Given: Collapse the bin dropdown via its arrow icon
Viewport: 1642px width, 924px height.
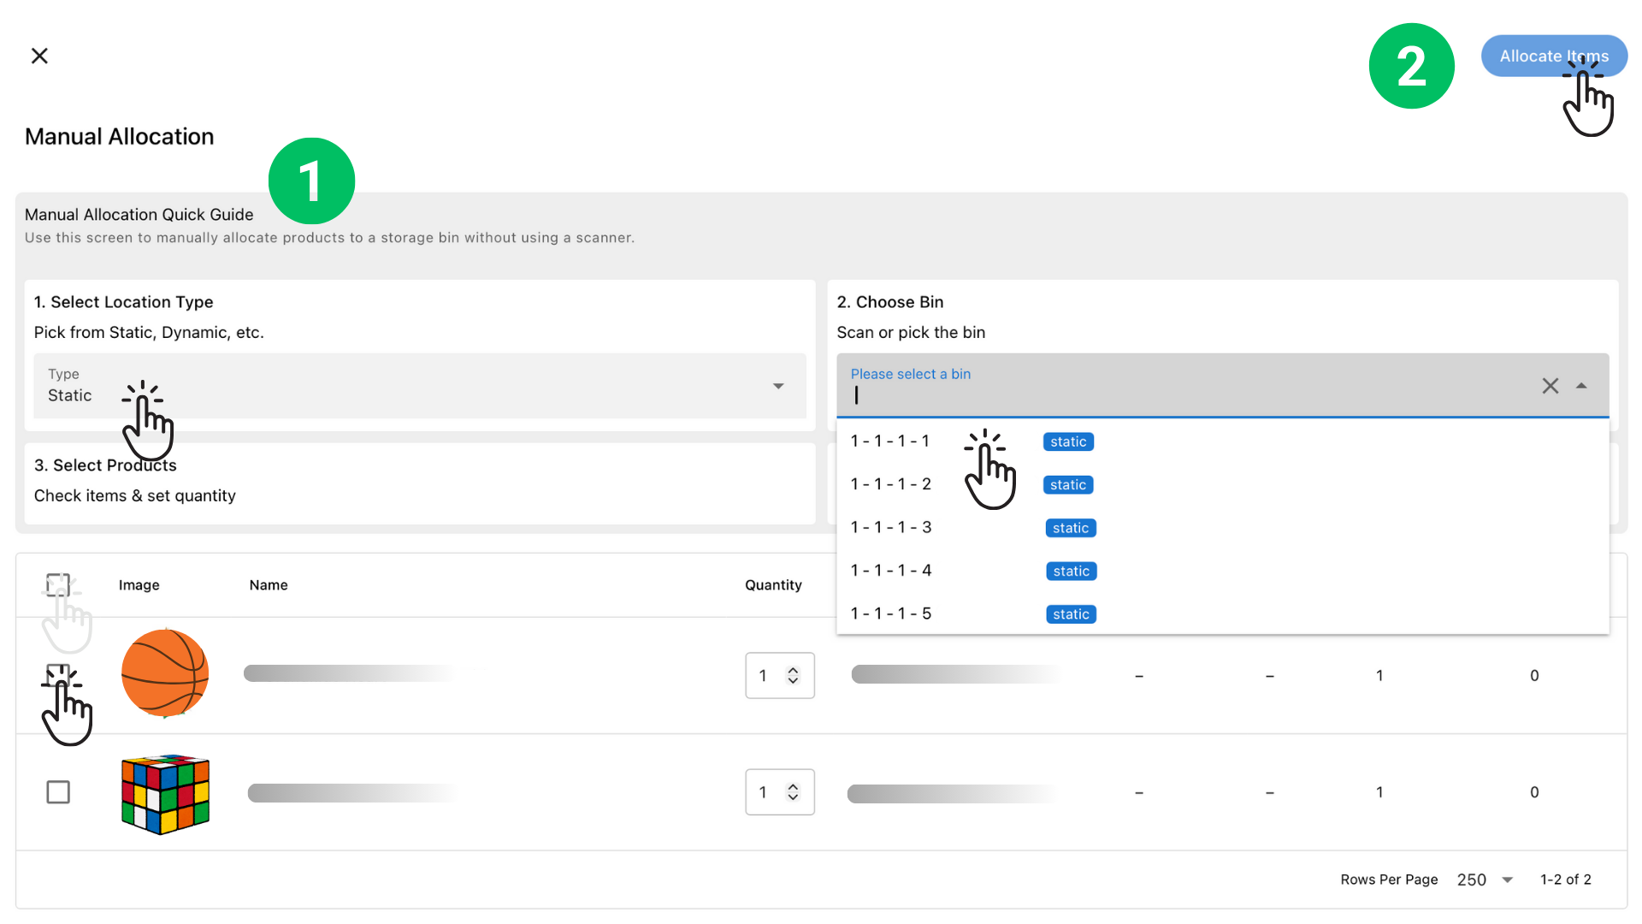Looking at the screenshot, I should 1580,386.
